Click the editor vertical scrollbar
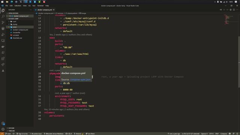Viewport: 240px width, 135px height. click(x=239, y=62)
